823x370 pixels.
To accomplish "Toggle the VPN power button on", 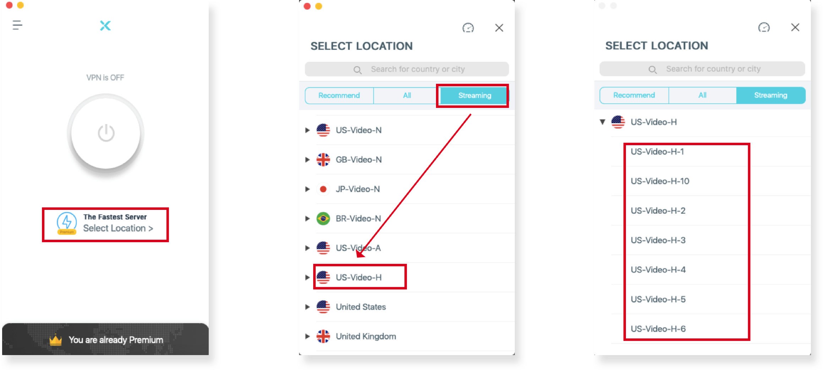I will click(106, 133).
